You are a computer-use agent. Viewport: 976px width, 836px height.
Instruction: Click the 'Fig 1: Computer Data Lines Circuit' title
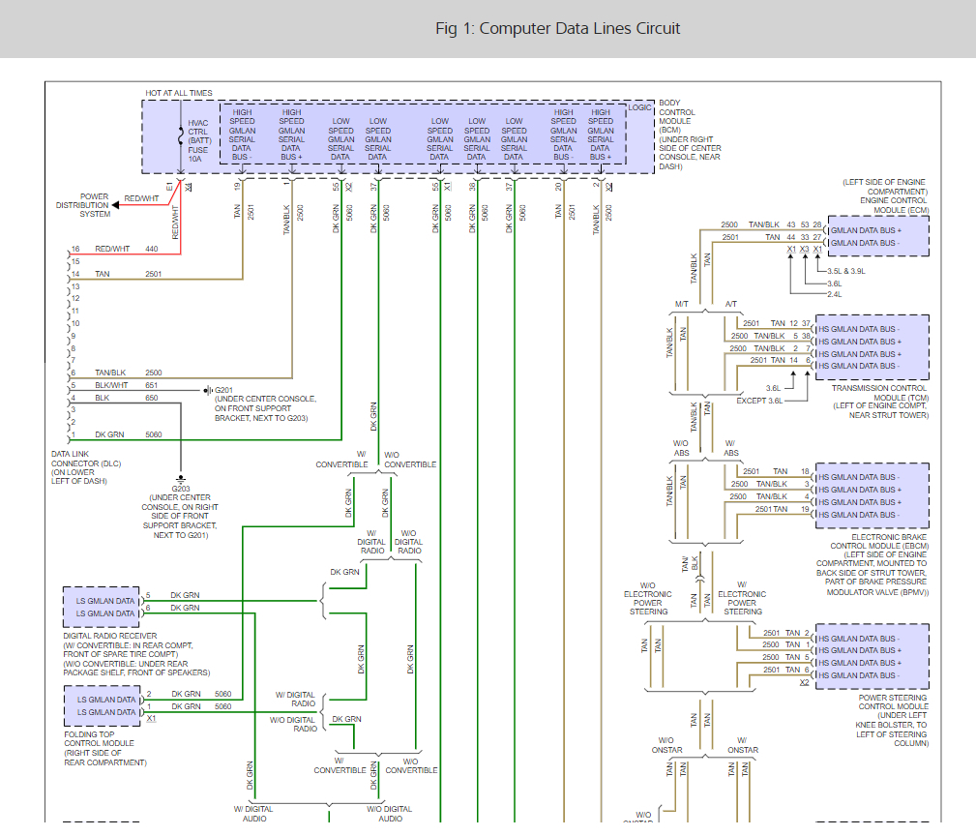(557, 29)
